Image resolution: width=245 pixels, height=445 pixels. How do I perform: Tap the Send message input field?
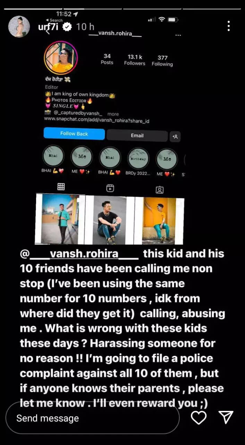[x=93, y=418]
